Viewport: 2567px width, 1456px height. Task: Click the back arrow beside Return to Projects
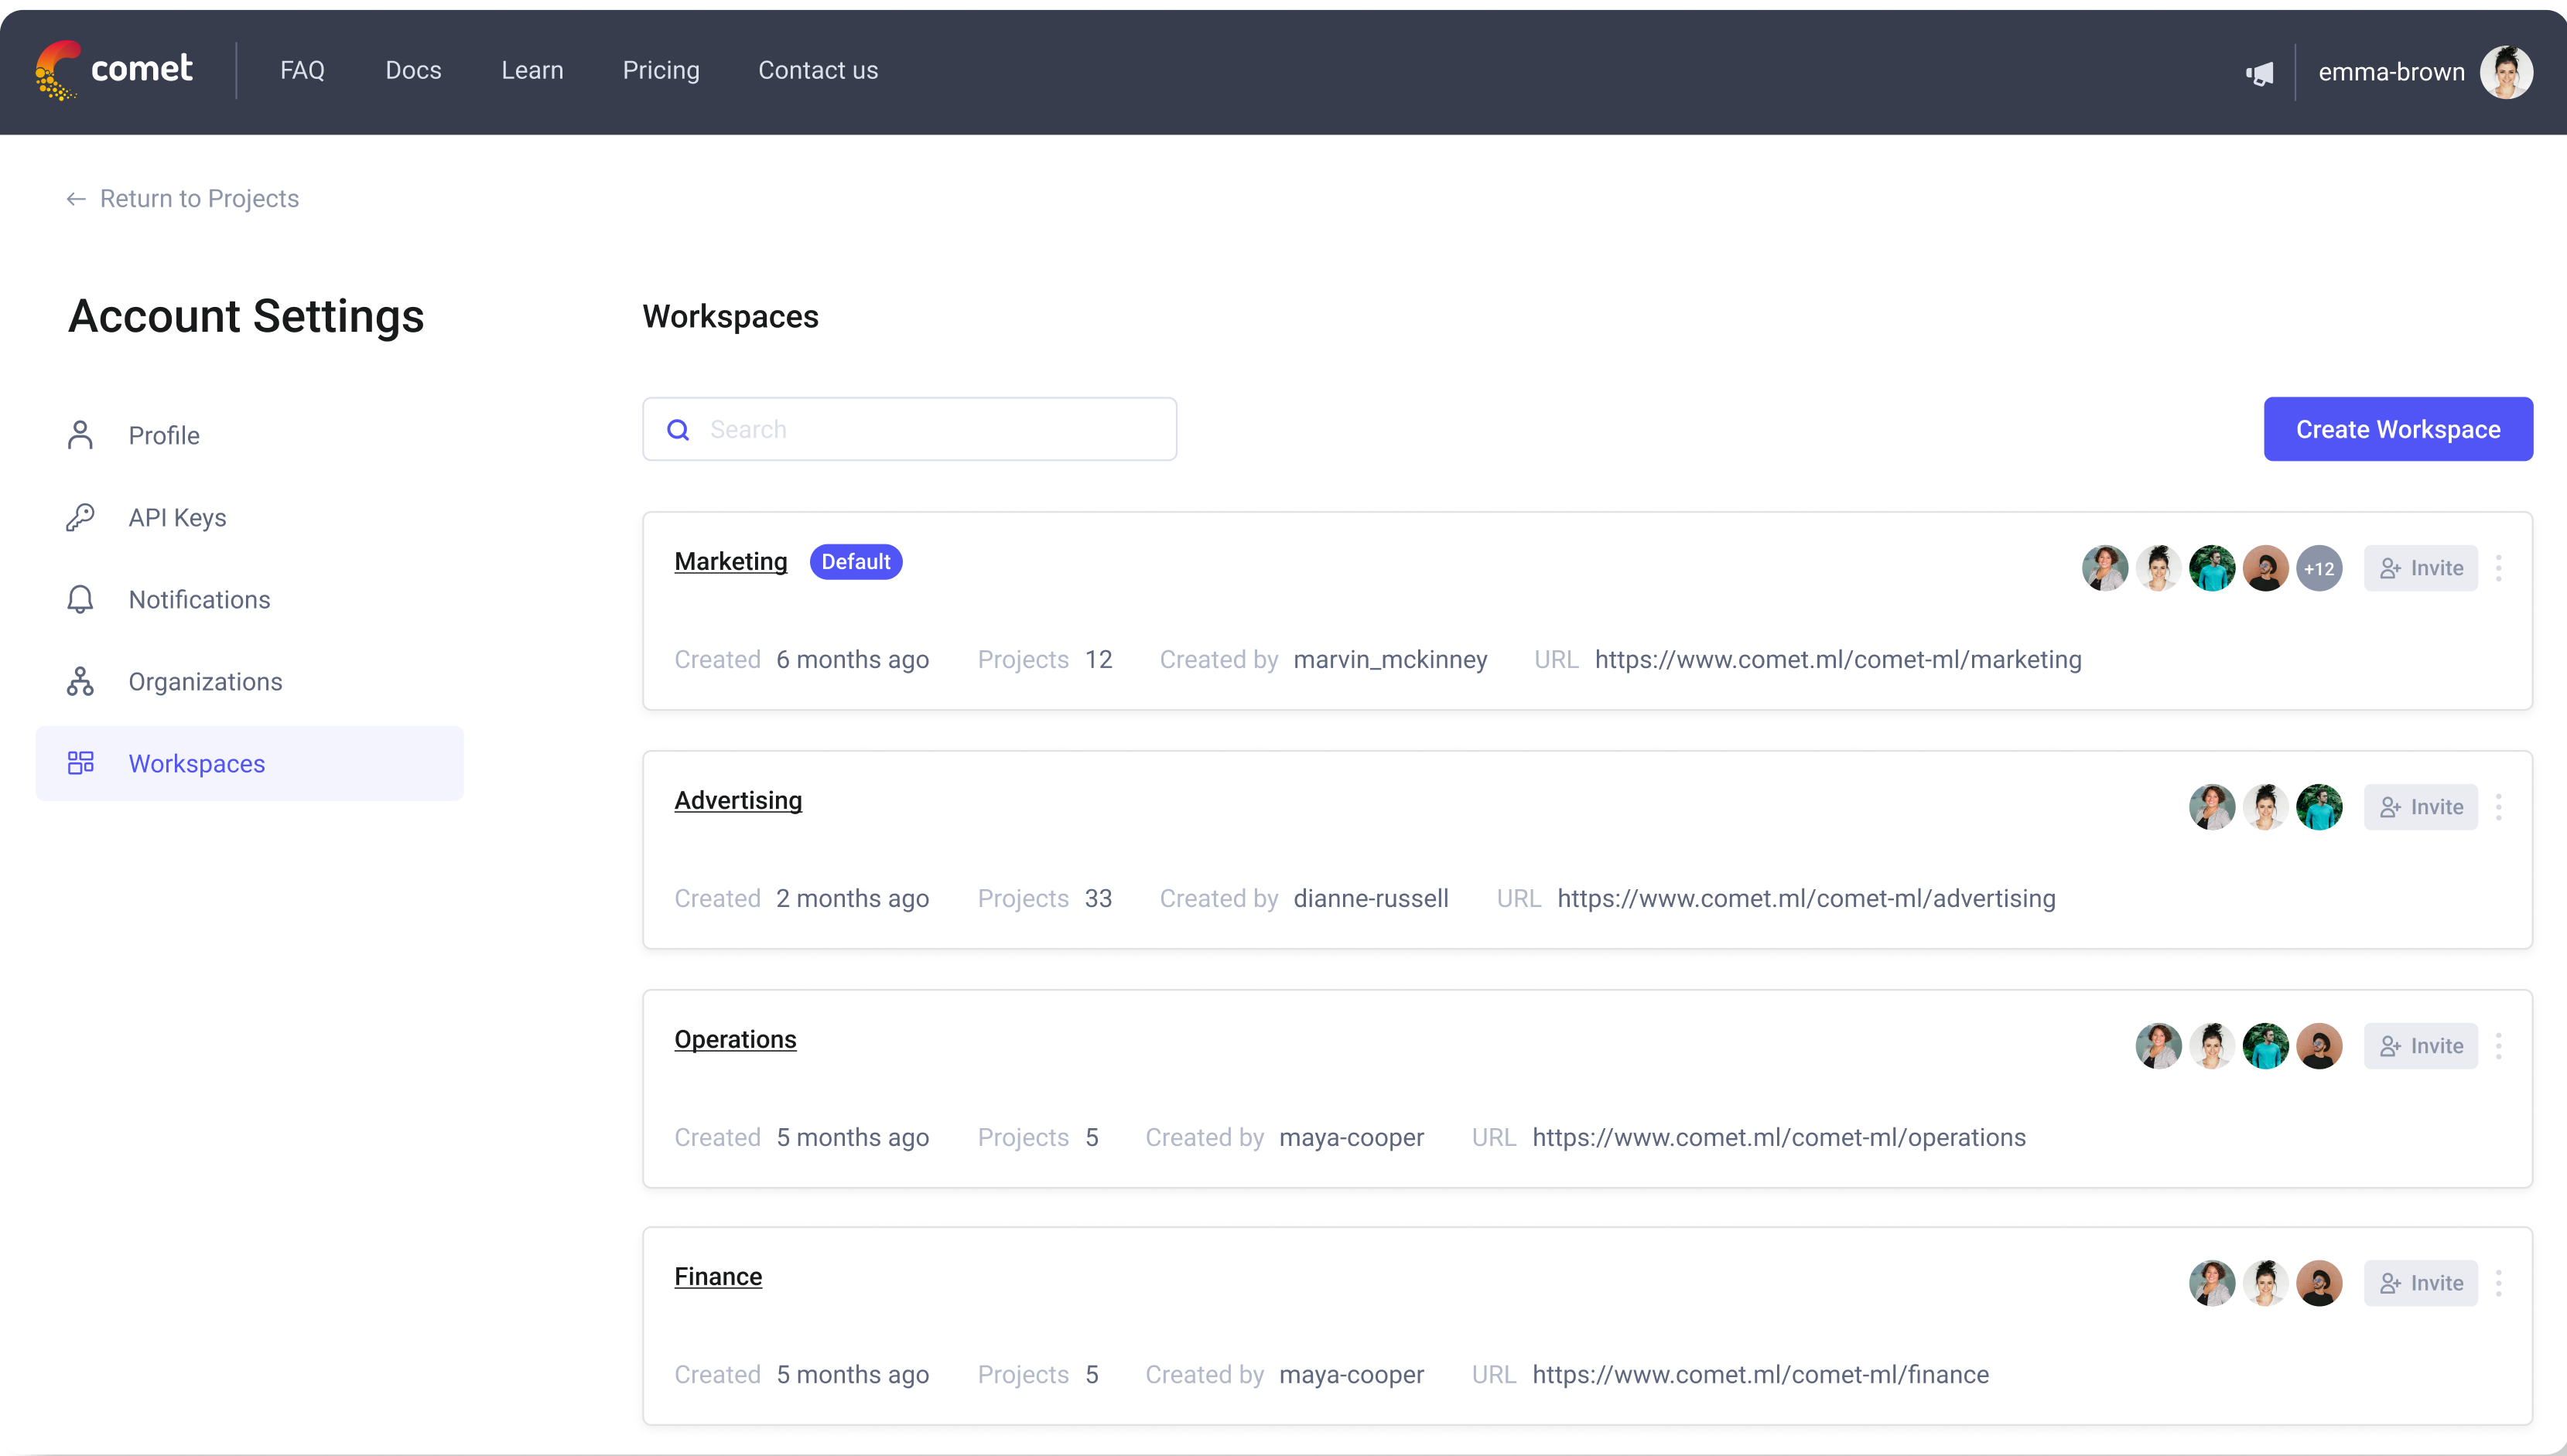coord(76,199)
